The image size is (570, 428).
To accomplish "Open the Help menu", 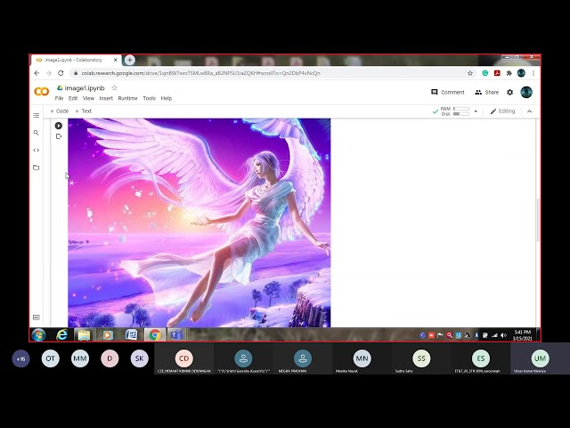I will [167, 98].
